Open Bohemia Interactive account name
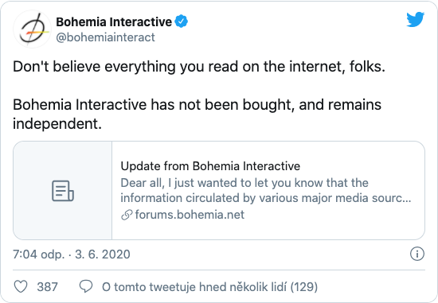Viewport: 438px width, 303px height. tap(114, 21)
